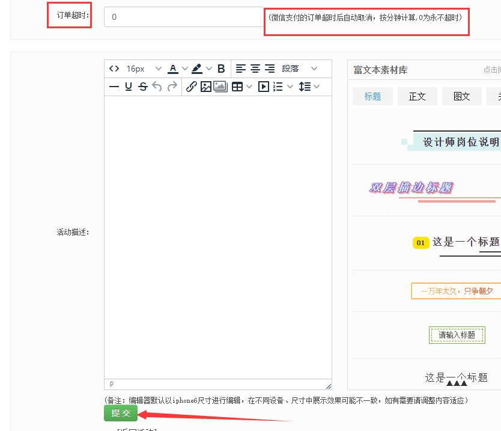Toggle source code view in editor
Image resolution: width=501 pixels, height=431 pixels.
114,69
